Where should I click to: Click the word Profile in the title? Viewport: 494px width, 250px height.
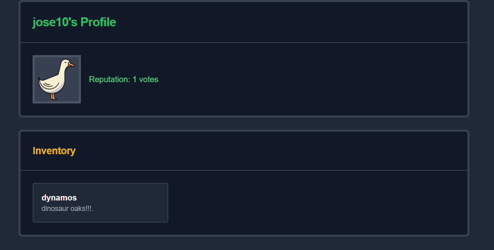tap(98, 22)
